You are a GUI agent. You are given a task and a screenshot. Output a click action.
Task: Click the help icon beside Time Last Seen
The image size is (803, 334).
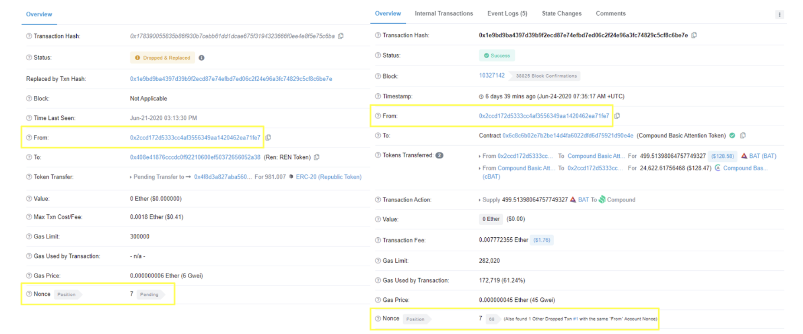[x=29, y=118]
